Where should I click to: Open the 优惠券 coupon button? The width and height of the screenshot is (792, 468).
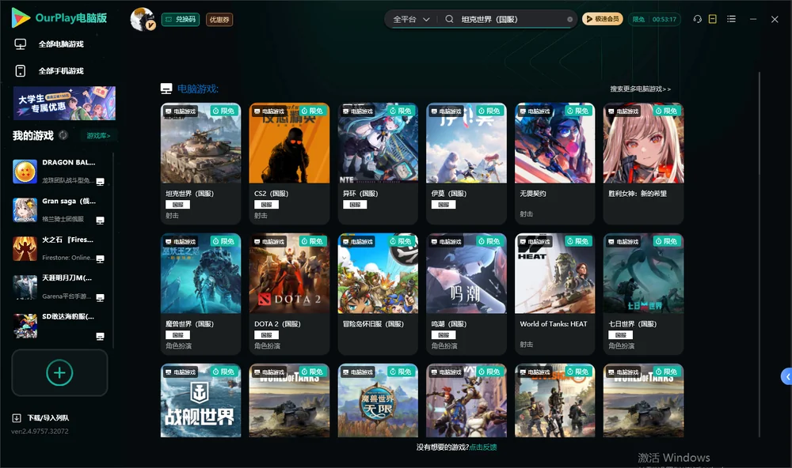click(x=219, y=20)
